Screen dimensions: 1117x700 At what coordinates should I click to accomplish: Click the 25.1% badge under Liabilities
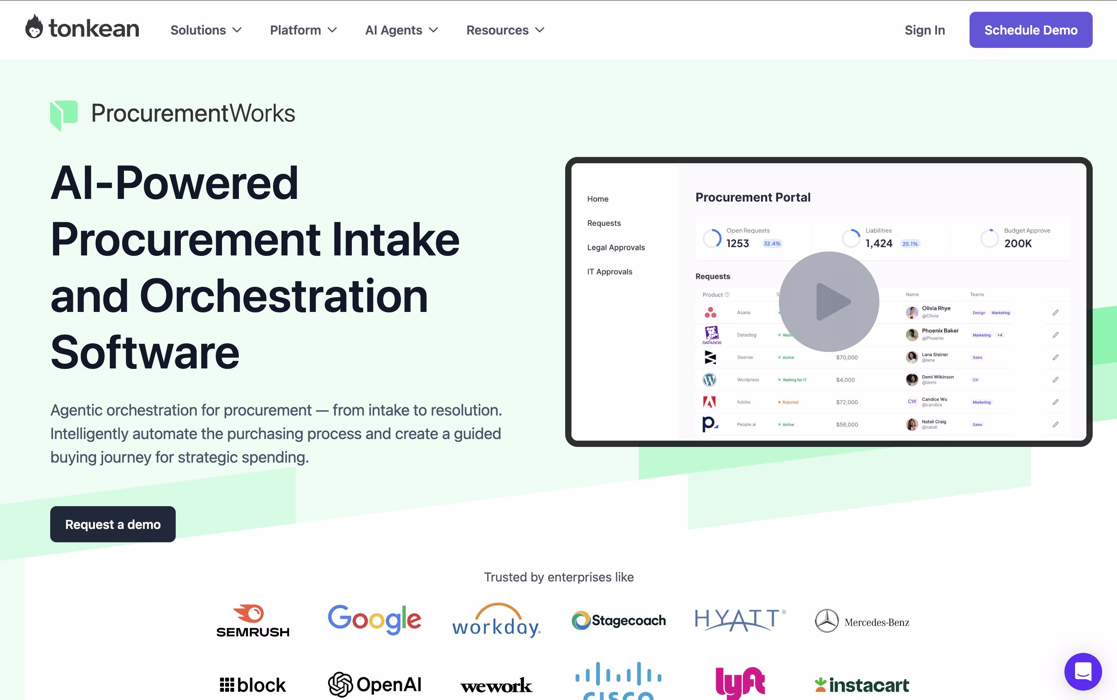tap(910, 244)
